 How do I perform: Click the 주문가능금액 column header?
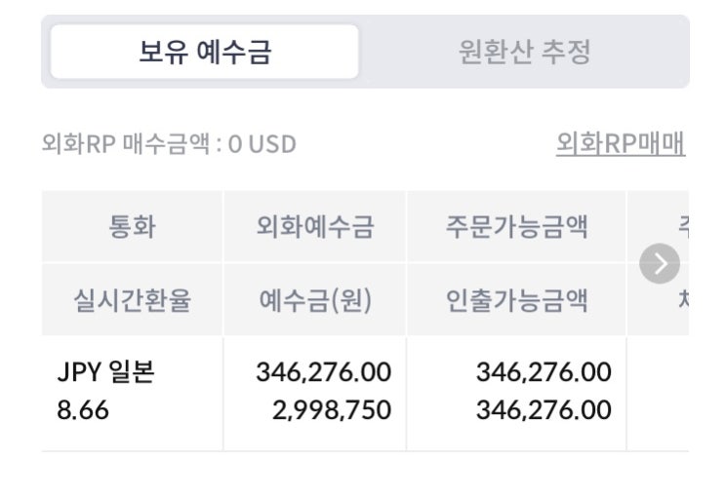516,228
